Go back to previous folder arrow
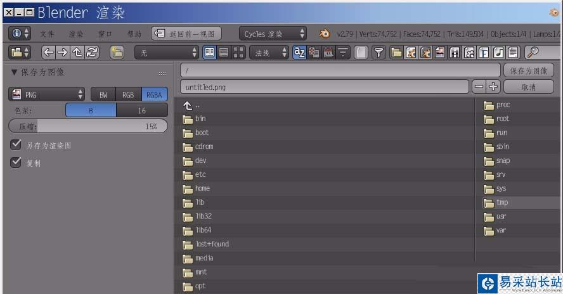563x294 pixels. click(48, 53)
